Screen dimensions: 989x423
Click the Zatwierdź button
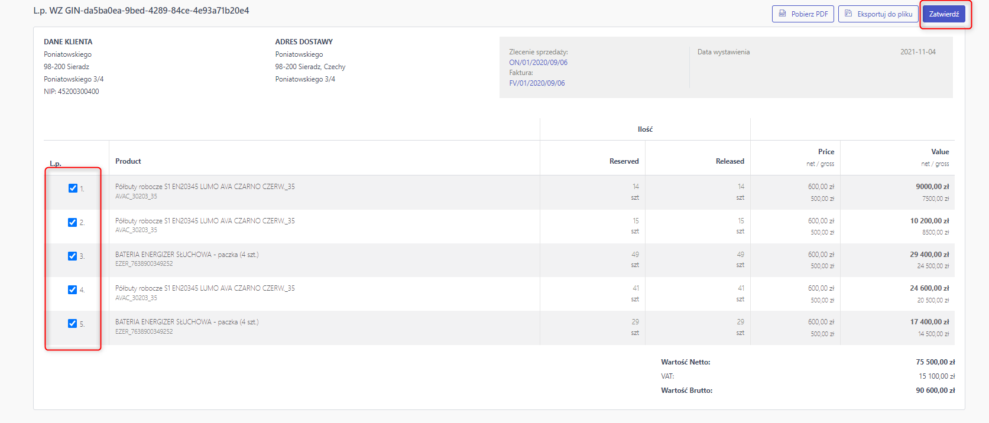[944, 14]
